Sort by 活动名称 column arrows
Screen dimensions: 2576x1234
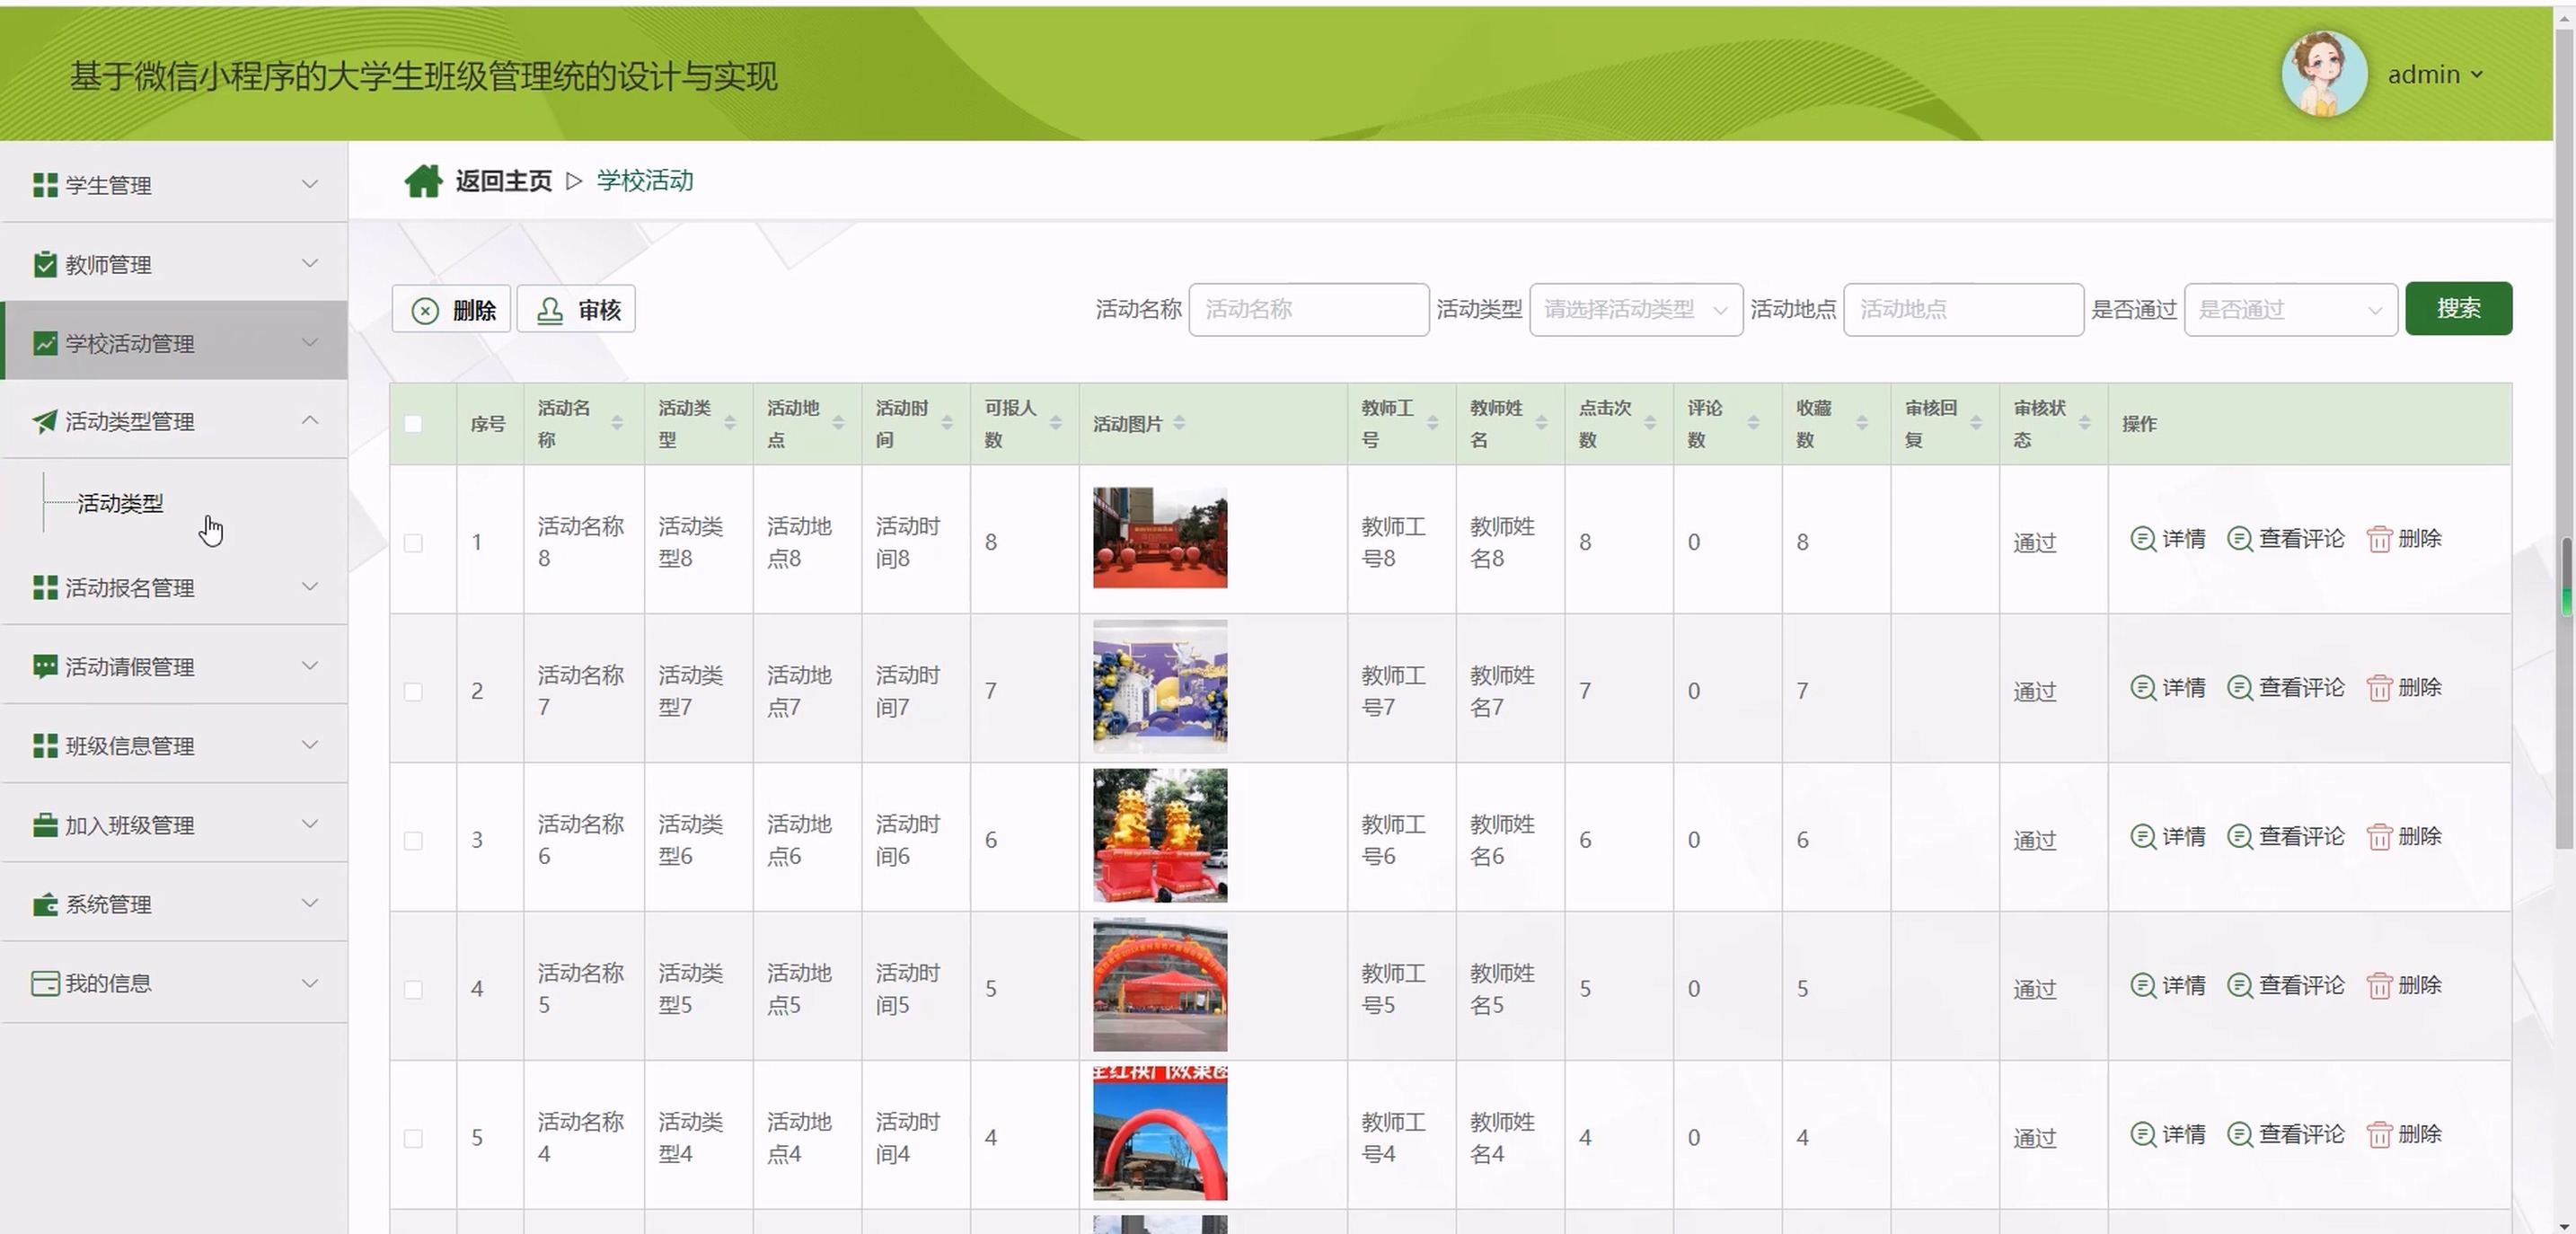coord(617,423)
